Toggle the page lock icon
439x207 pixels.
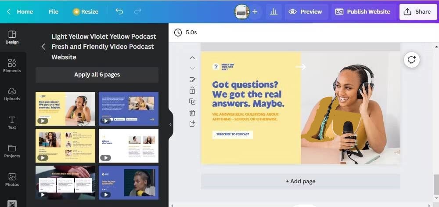[x=192, y=91]
